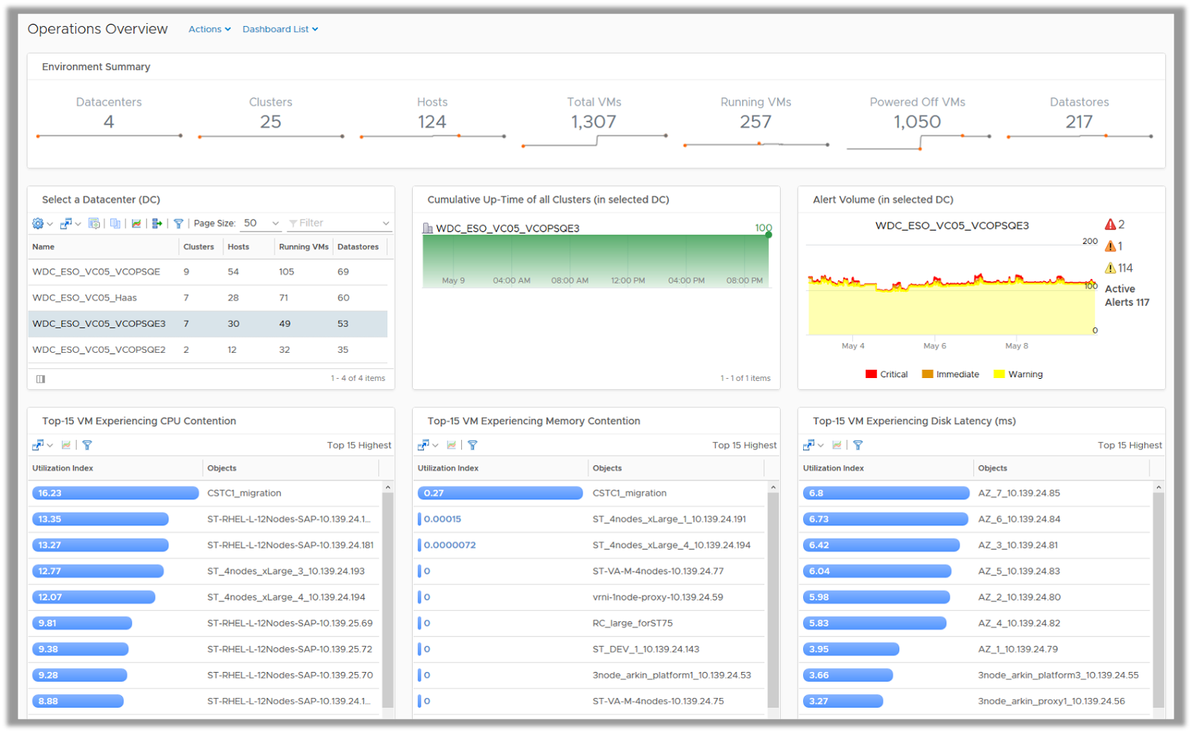The image size is (1192, 733).
Task: Toggle the Critical series in the chart legend
Action: click(x=887, y=374)
